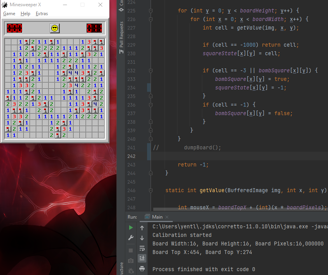
Task: Collapse the if block at line 232
Action: point(151,71)
